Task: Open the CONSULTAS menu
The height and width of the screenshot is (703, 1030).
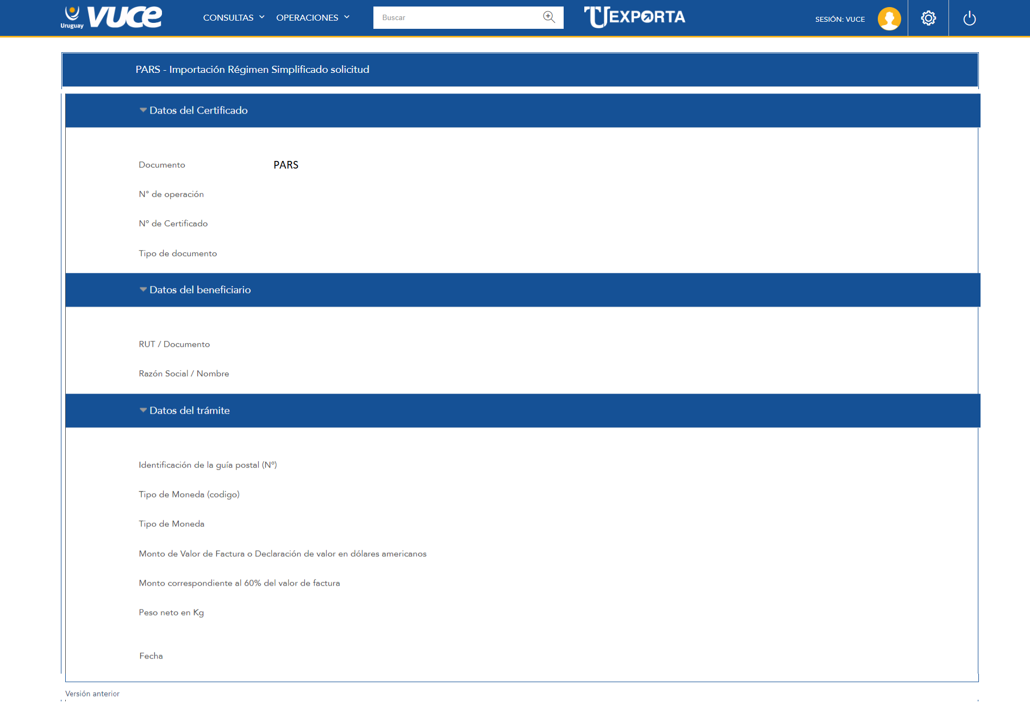Action: 228,17
